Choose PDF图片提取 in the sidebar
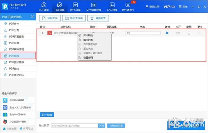 coord(18,62)
